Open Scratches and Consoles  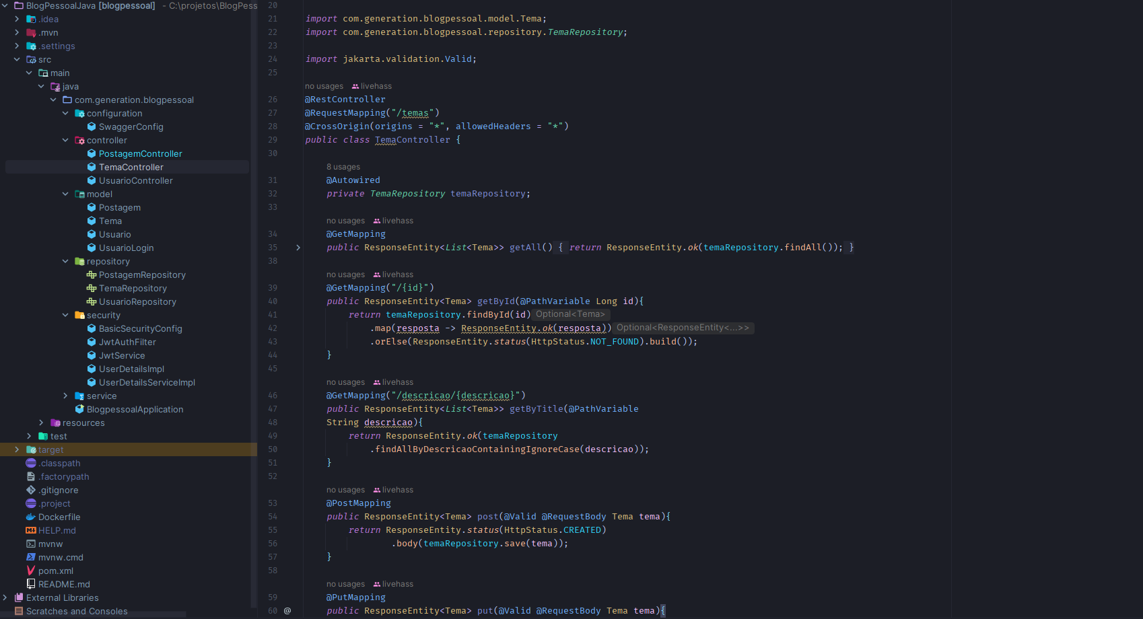click(x=77, y=611)
